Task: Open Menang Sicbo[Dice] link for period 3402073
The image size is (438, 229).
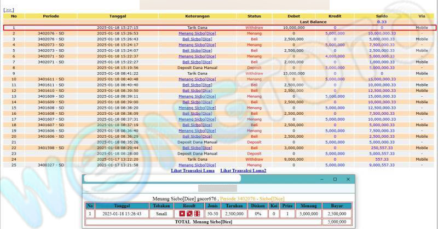Action: [197, 45]
